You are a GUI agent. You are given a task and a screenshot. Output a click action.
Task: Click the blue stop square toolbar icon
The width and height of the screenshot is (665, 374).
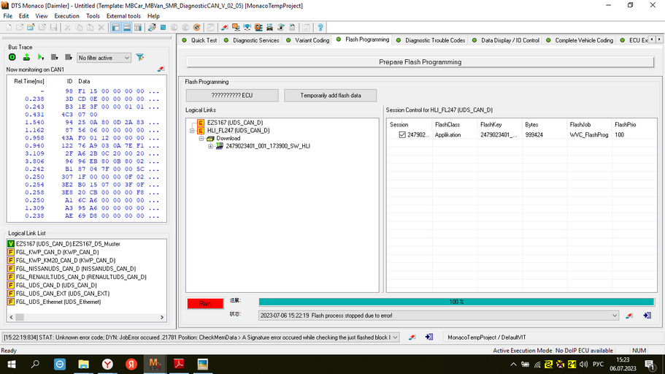(x=164, y=28)
